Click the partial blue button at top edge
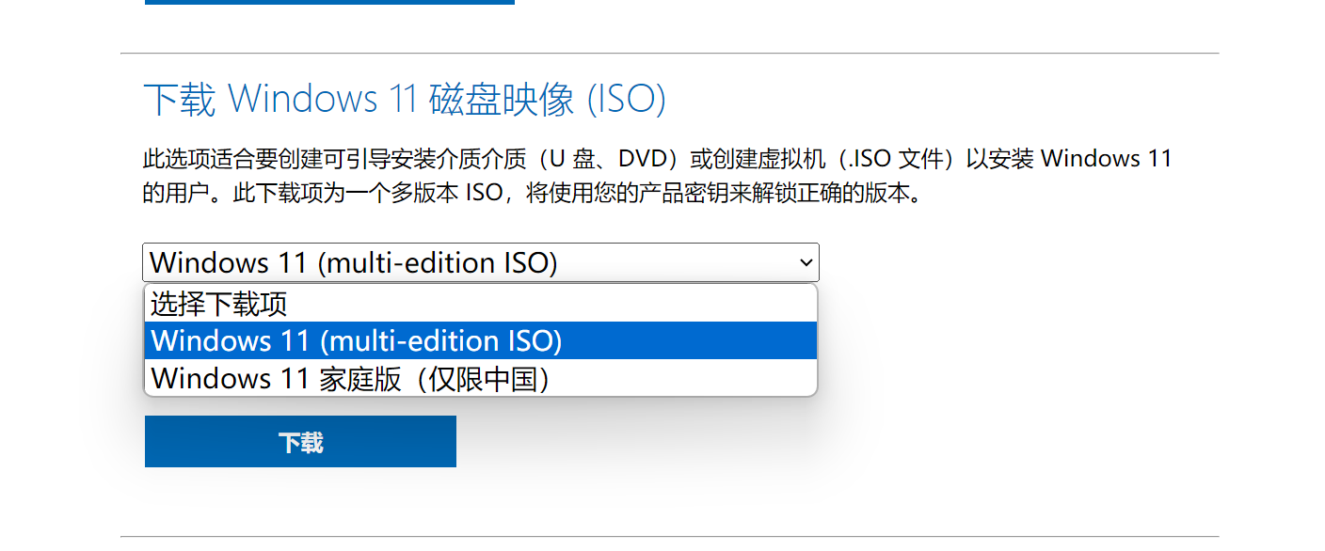The height and width of the screenshot is (551, 1325). 329,2
